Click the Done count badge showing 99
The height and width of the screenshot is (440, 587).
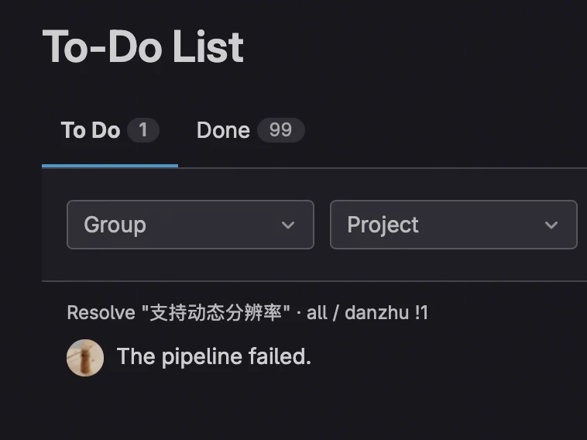pyautogui.click(x=280, y=130)
